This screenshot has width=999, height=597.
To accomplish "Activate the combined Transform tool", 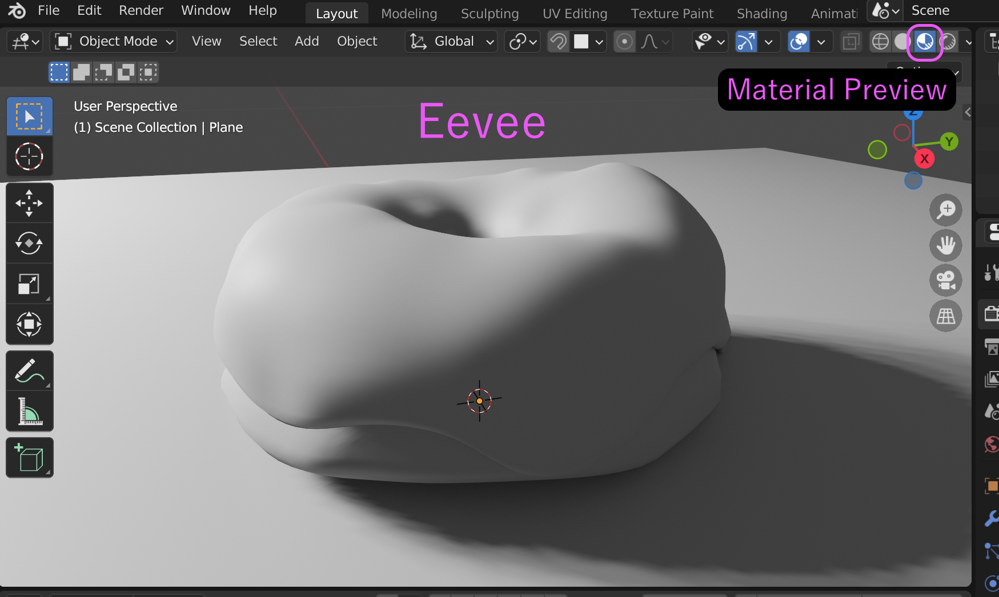I will click(x=29, y=324).
